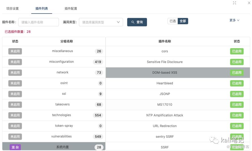Select the 已选 filter option
Viewport: 252px width, 151px height.
coord(173,21)
